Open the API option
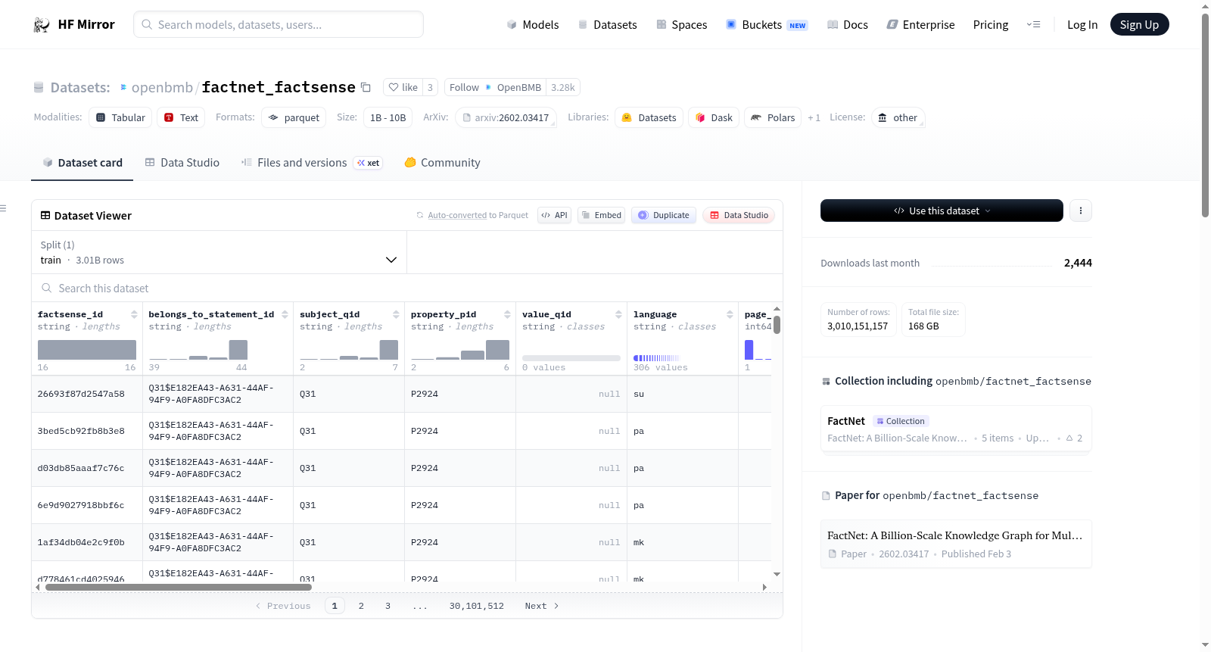Image resolution: width=1211 pixels, height=652 pixels. click(x=554, y=215)
